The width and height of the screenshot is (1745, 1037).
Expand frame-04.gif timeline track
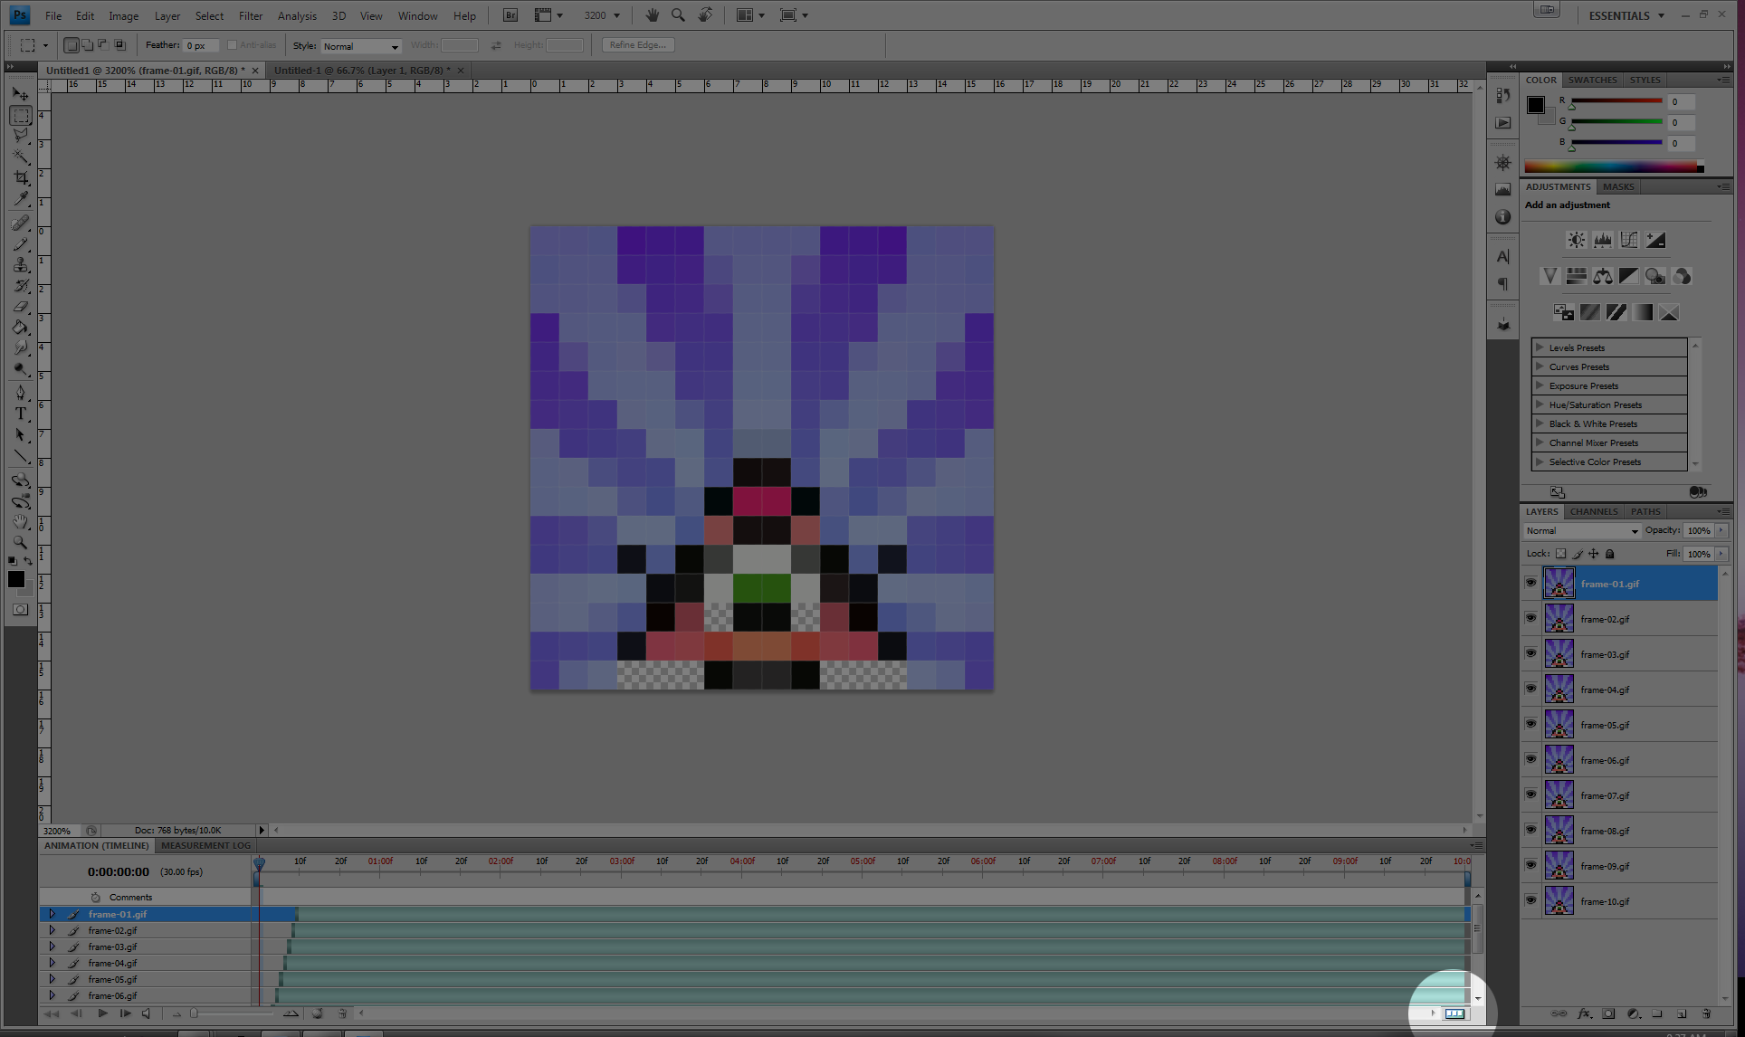[52, 963]
